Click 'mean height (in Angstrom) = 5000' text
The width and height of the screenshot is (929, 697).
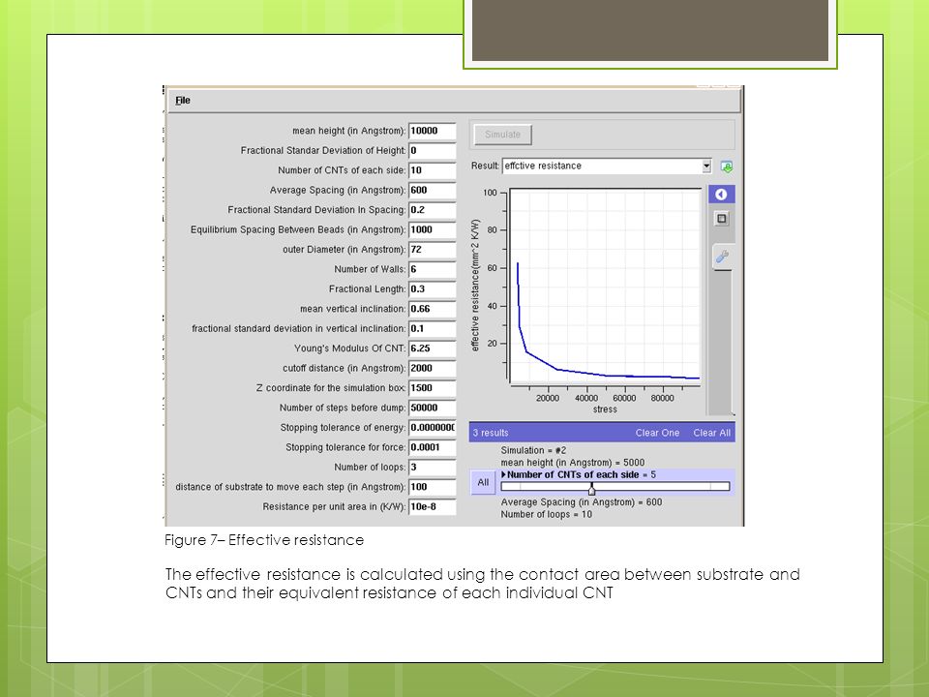pos(572,463)
